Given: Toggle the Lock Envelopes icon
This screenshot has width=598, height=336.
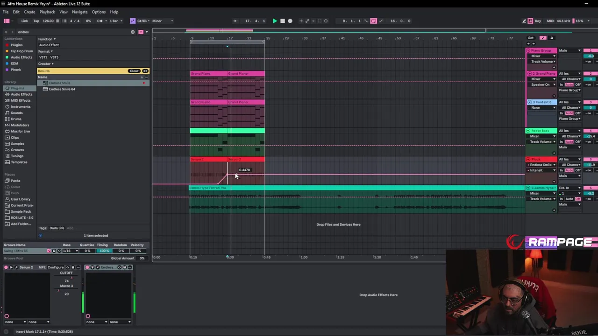Looking at the screenshot, I should tap(552, 38).
